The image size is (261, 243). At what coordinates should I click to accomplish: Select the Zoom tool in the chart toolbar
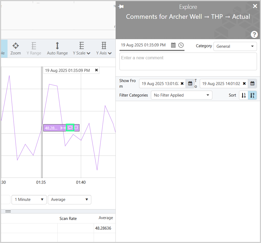tap(16, 49)
